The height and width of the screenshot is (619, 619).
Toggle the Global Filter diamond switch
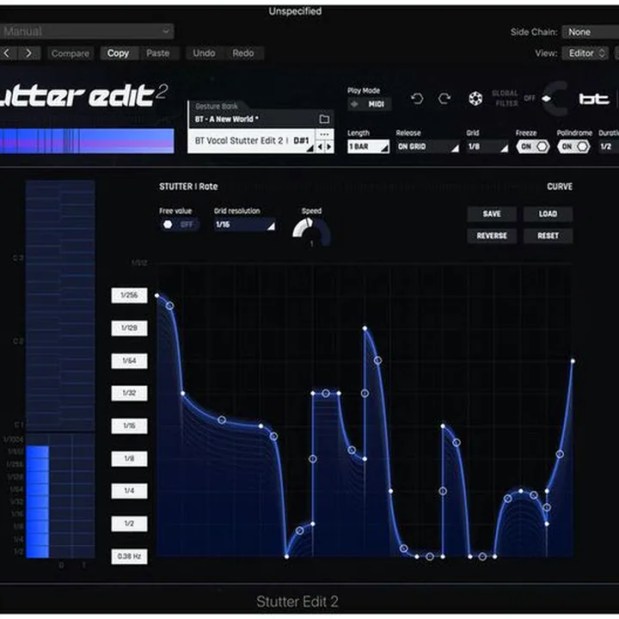[x=547, y=99]
